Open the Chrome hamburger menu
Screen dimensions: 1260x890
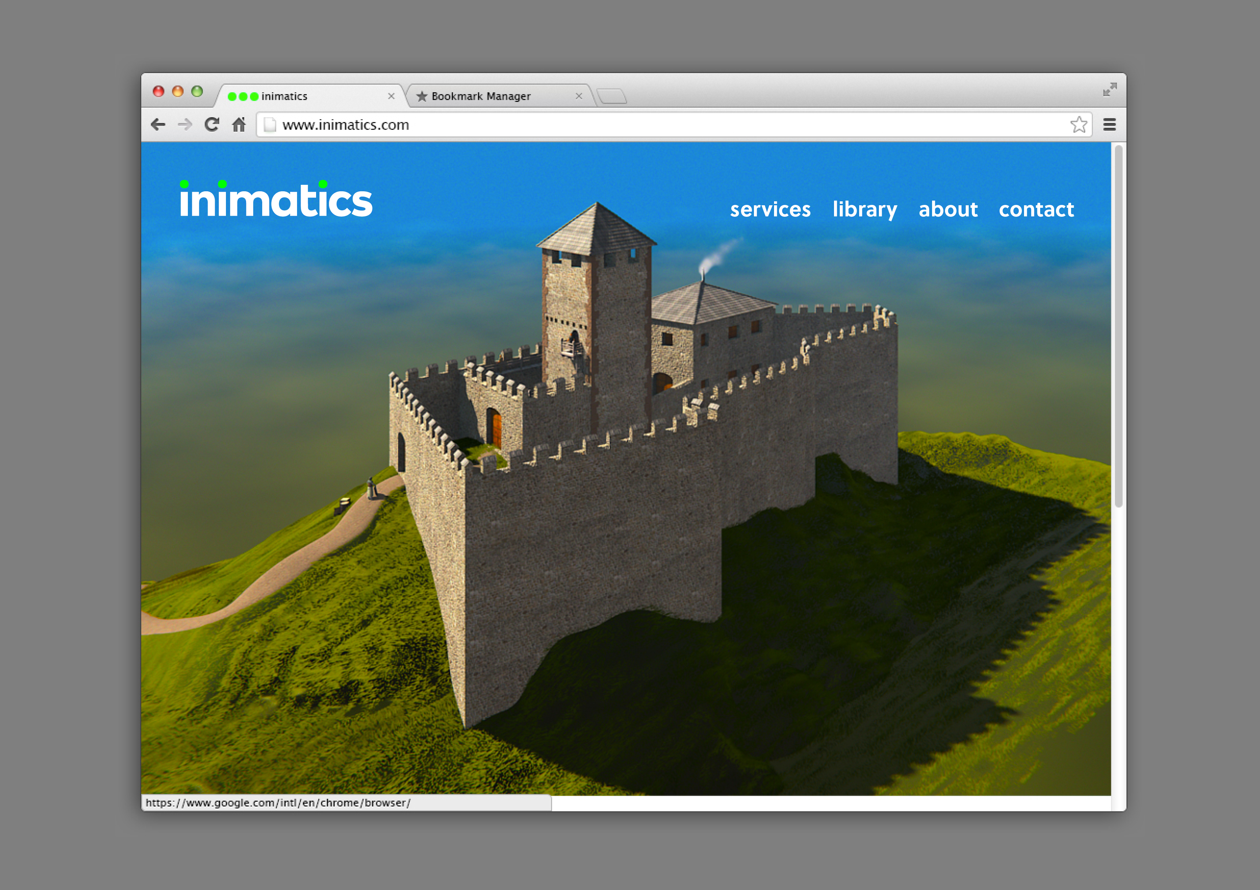1109,125
